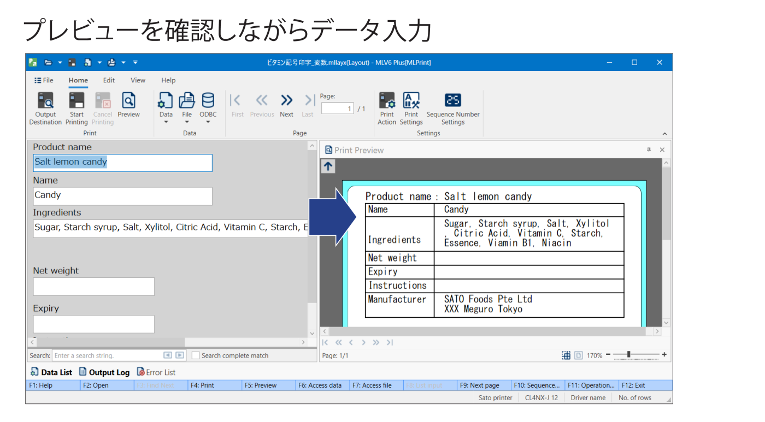This screenshot has width=765, height=422.
Task: Click search next arrow button
Action: [179, 355]
